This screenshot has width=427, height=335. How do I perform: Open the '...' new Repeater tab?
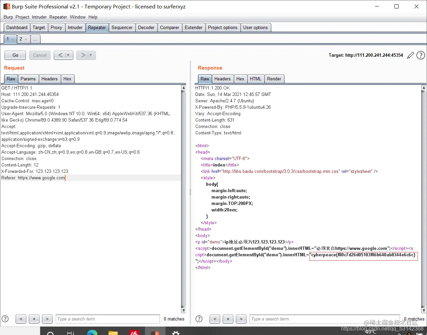tap(35, 39)
